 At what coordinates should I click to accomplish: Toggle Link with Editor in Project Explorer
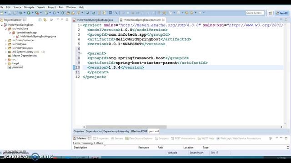click(x=45, y=20)
